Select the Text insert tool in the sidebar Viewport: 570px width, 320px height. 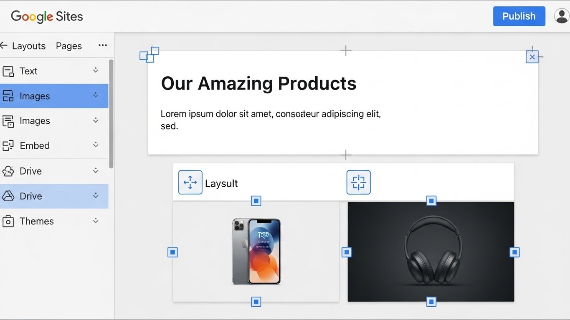pyautogui.click(x=9, y=71)
